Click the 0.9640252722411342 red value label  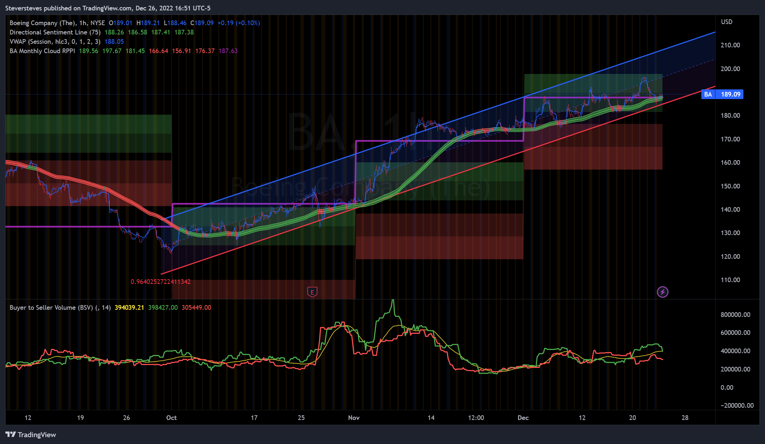pyautogui.click(x=160, y=282)
